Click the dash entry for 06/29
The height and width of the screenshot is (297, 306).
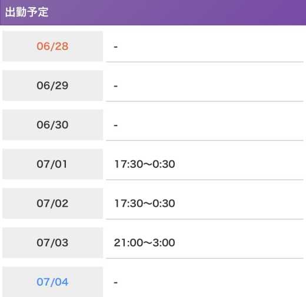tap(116, 86)
